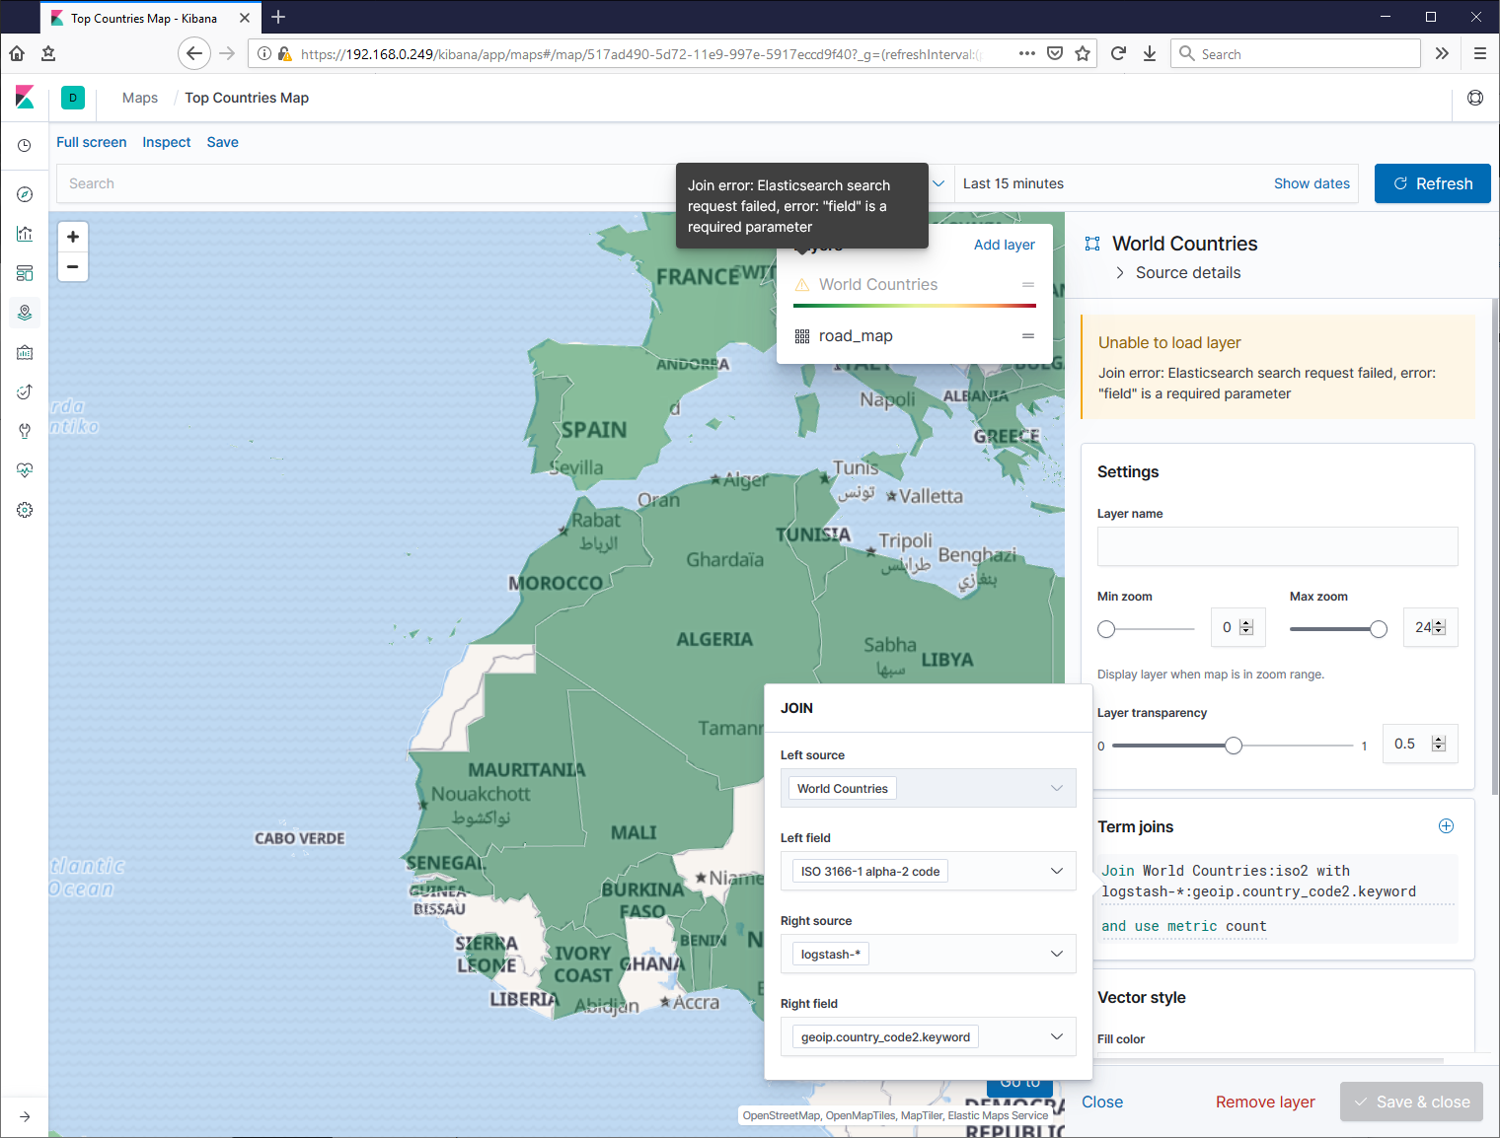Expand the Kibana side navigation arrow

pos(25,1116)
